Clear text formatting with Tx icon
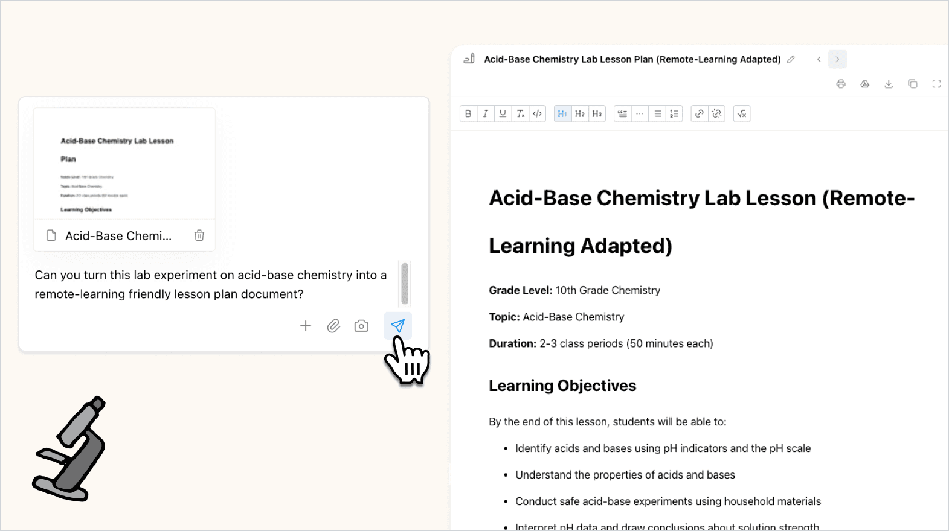The image size is (949, 531). (x=520, y=113)
